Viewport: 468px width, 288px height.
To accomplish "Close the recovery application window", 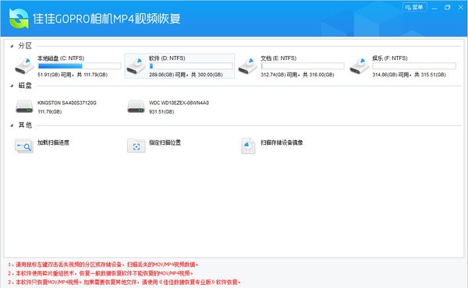I will (x=460, y=8).
